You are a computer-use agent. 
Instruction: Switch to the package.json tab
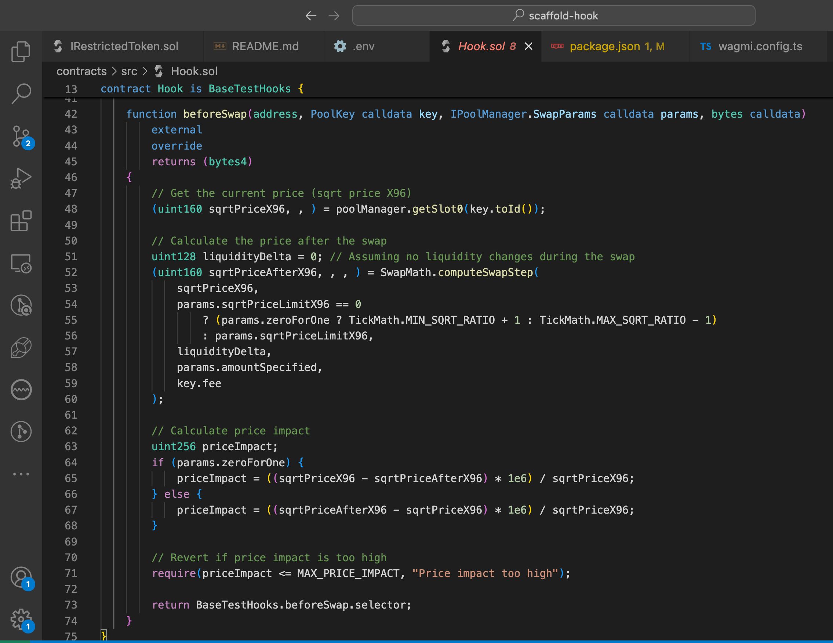(616, 46)
